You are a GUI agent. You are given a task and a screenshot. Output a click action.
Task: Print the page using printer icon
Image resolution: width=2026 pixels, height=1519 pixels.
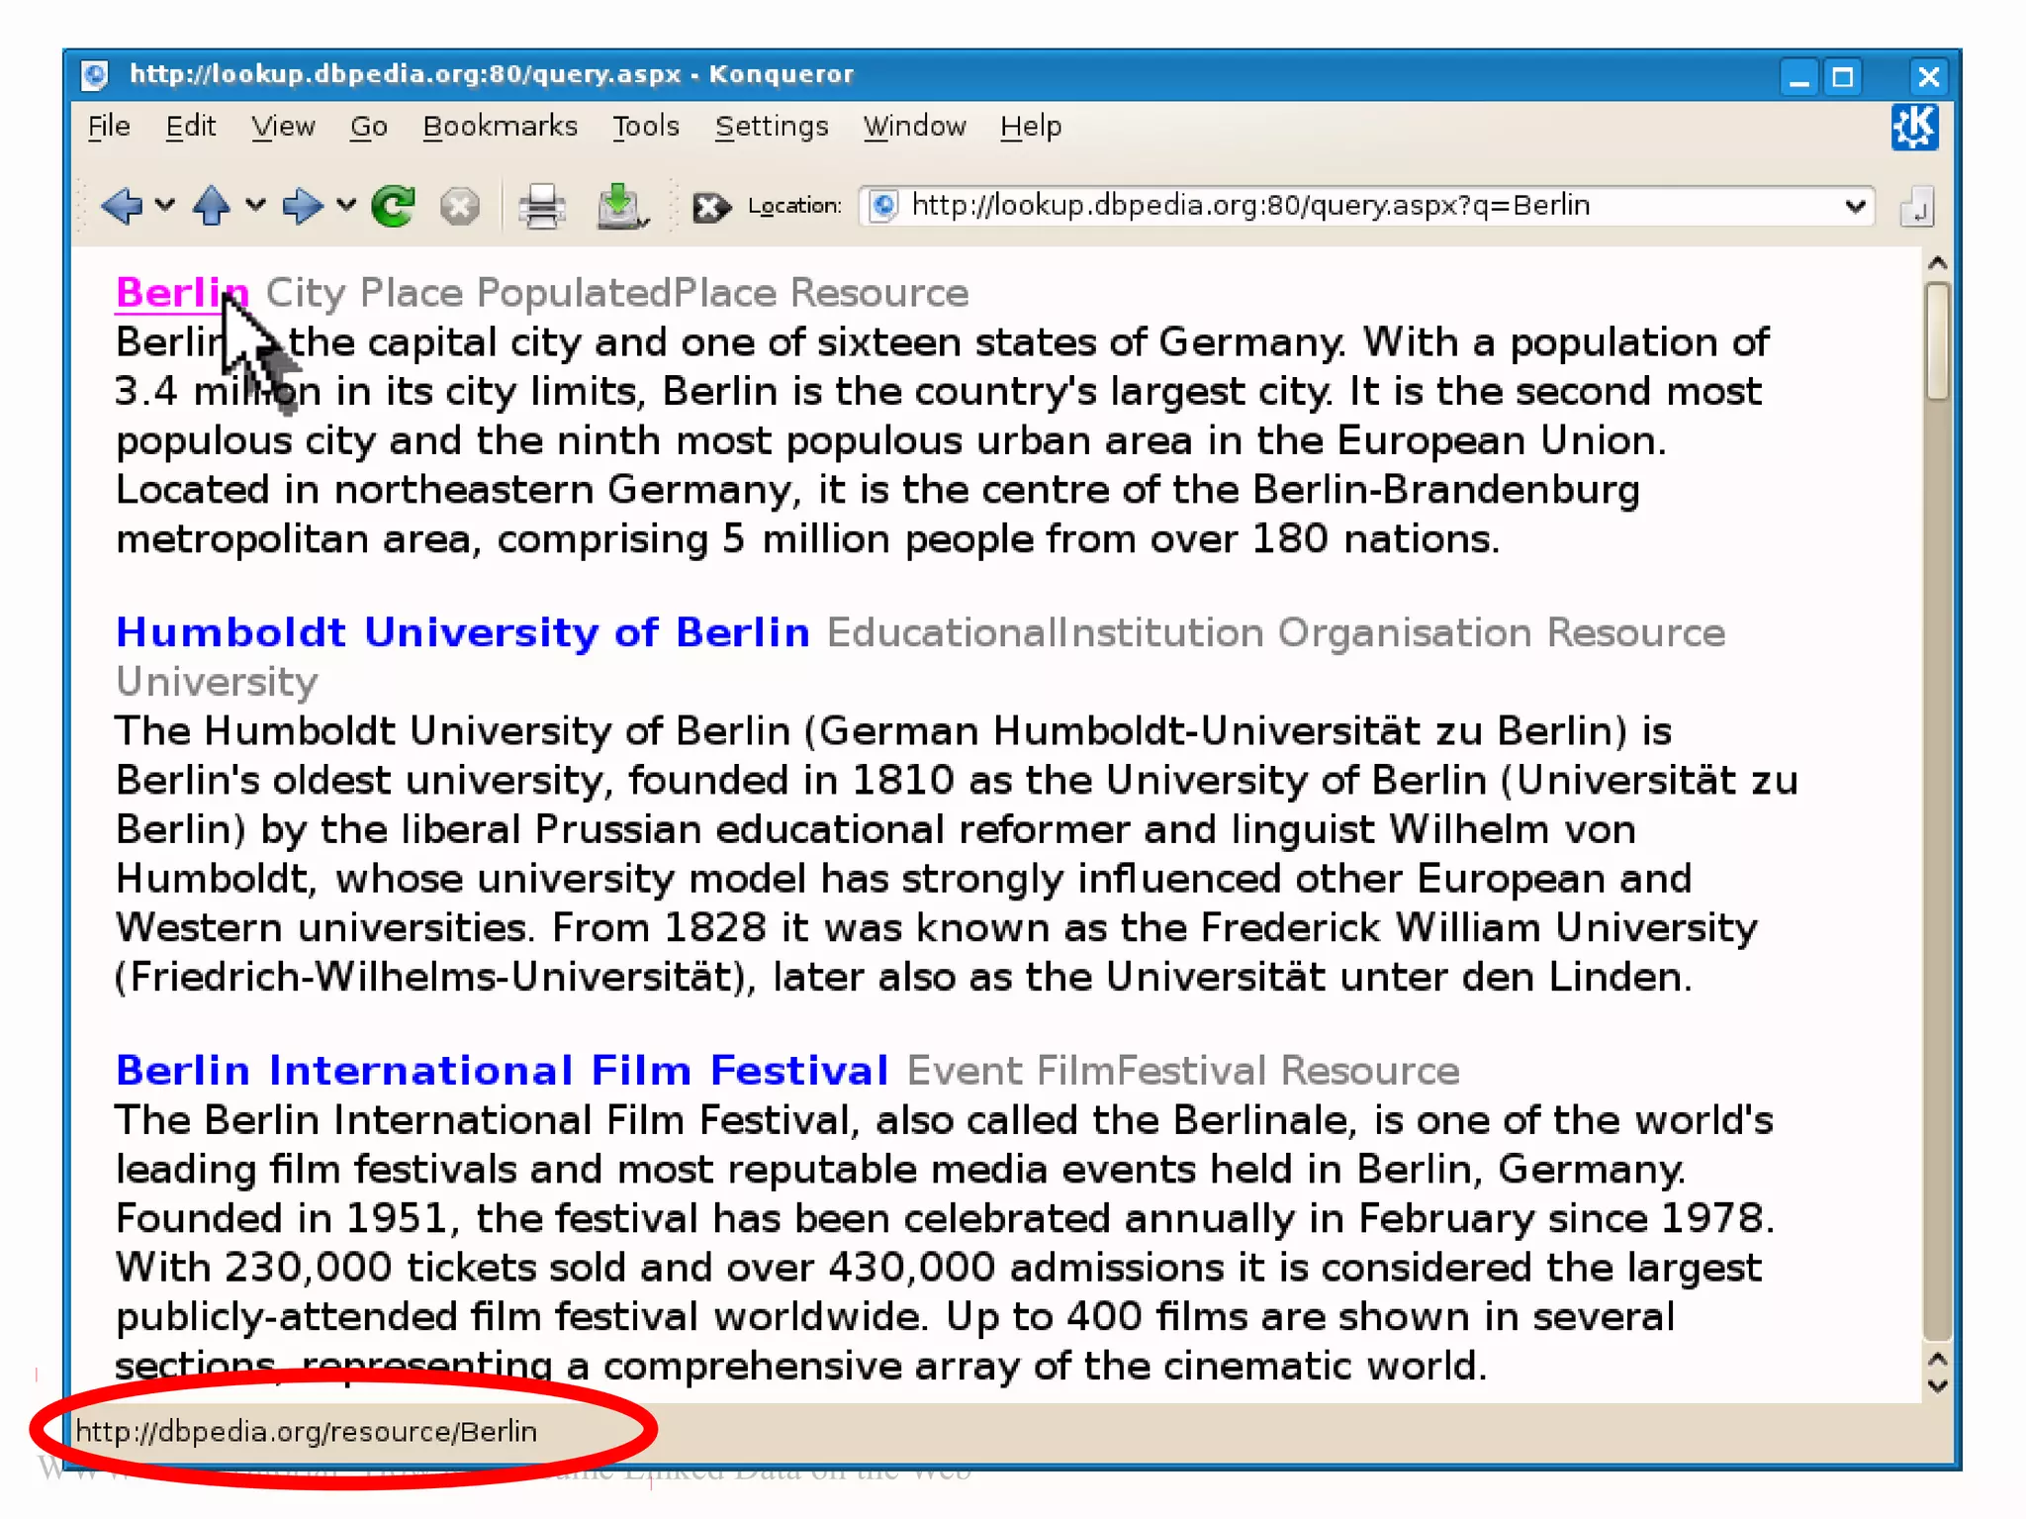tap(541, 206)
